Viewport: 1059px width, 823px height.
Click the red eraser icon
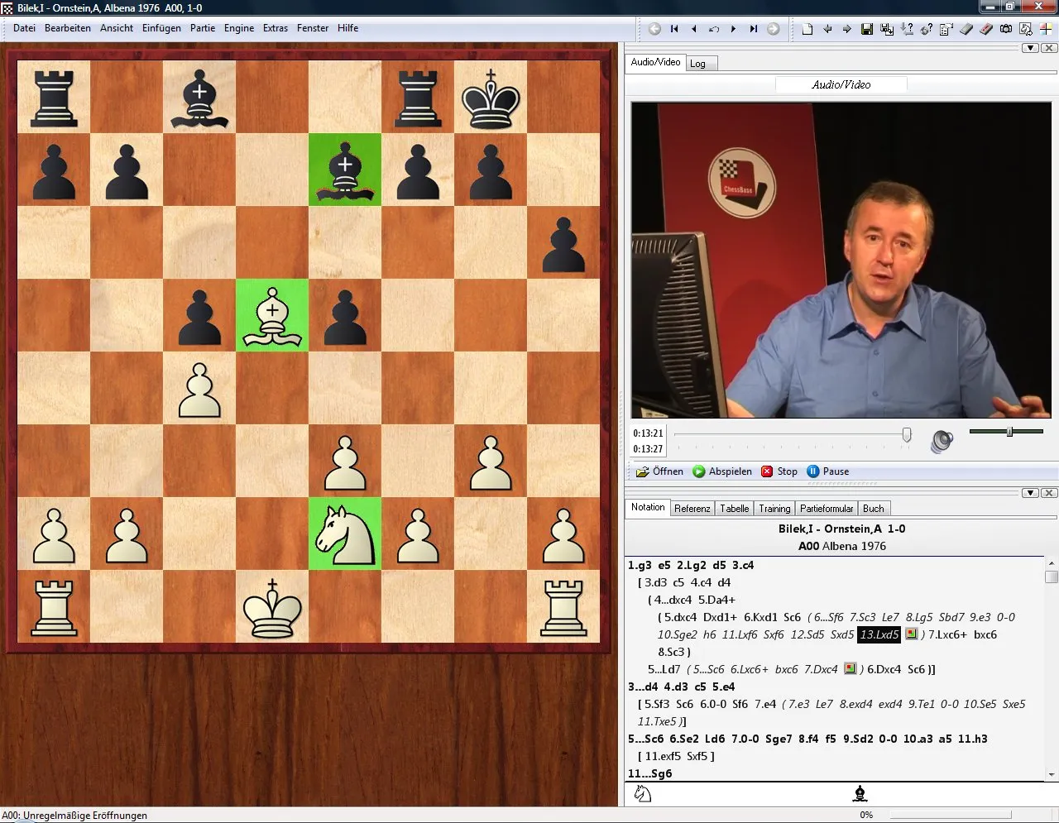point(985,29)
